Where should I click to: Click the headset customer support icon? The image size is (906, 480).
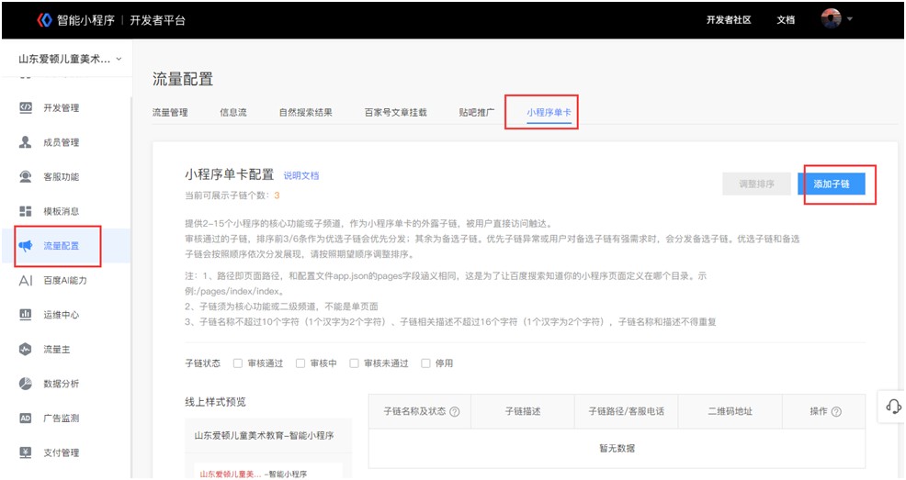890,407
